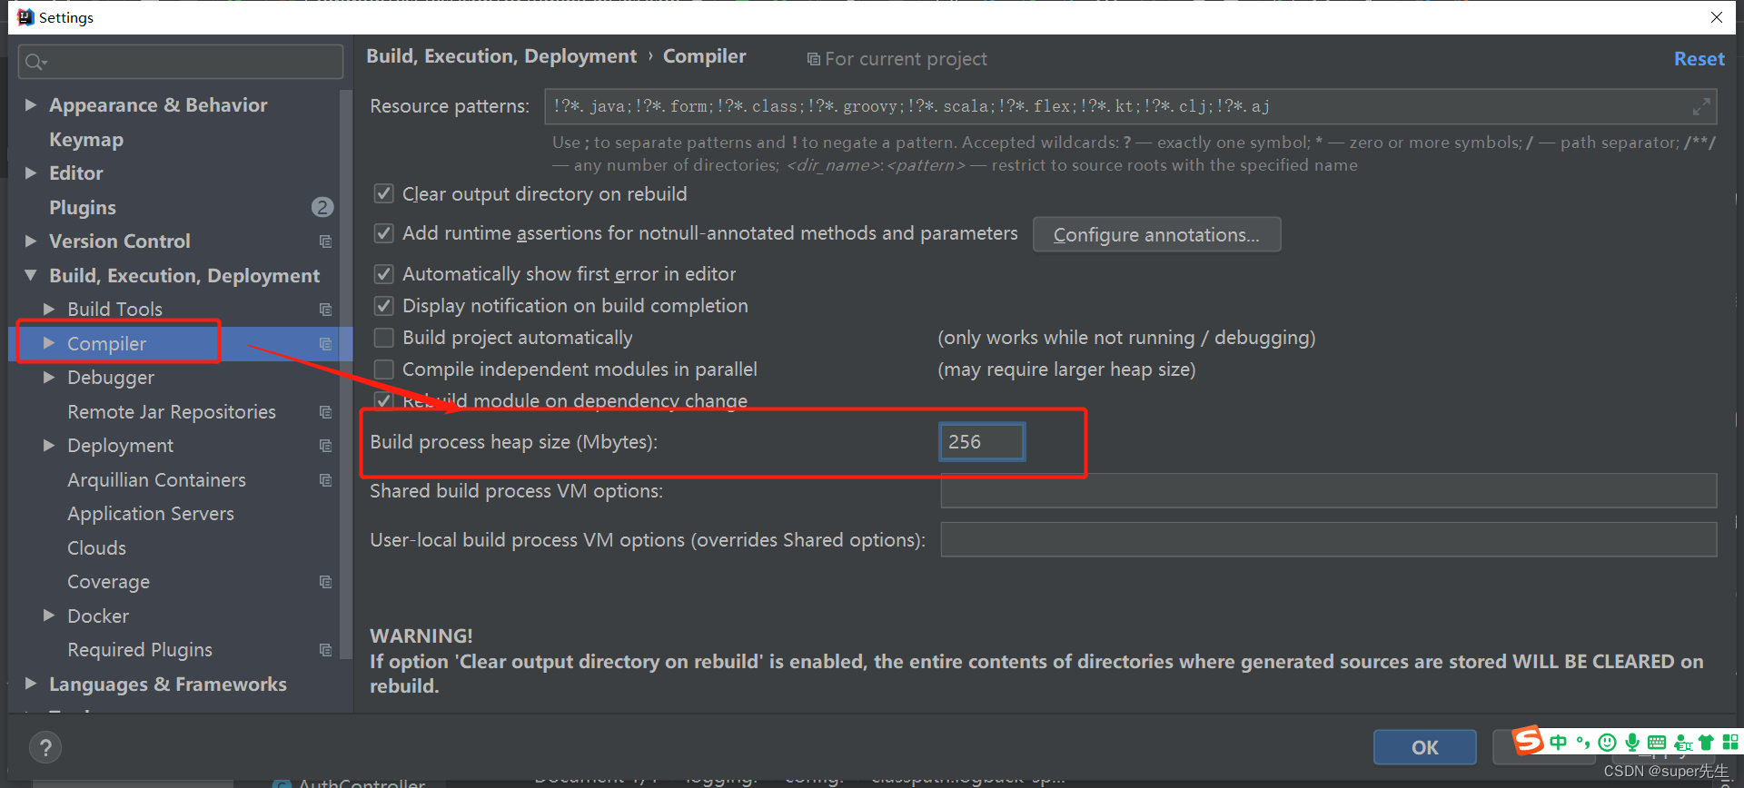Click the per-project icon beside Coverage
This screenshot has height=788, width=1744.
click(325, 582)
